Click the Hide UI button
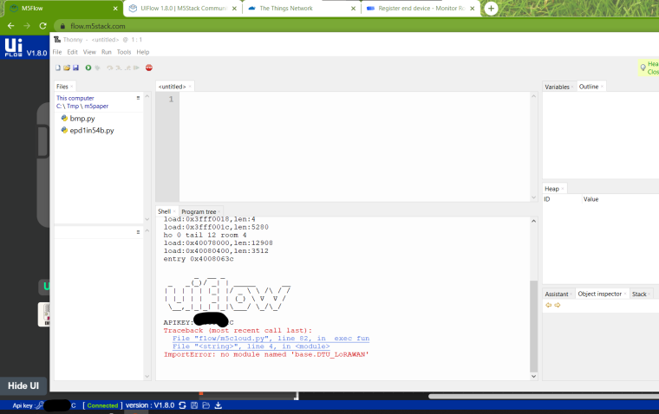The width and height of the screenshot is (659, 414). point(23,385)
